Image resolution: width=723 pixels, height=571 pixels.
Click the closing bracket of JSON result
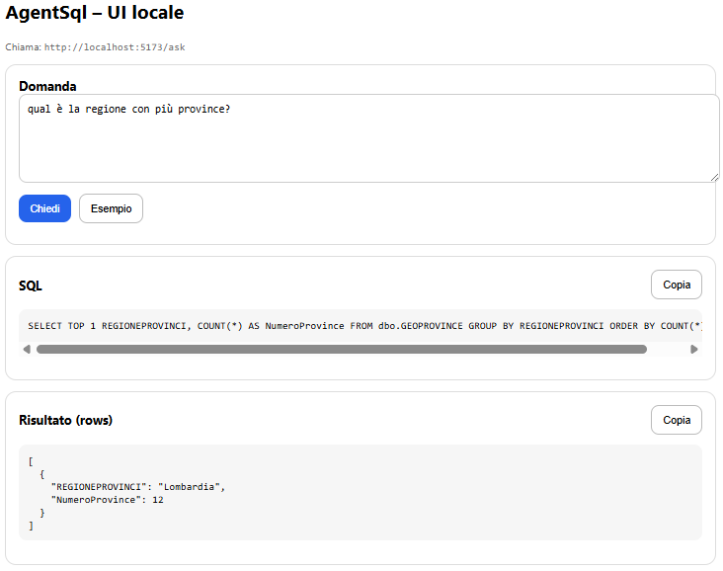point(32,526)
